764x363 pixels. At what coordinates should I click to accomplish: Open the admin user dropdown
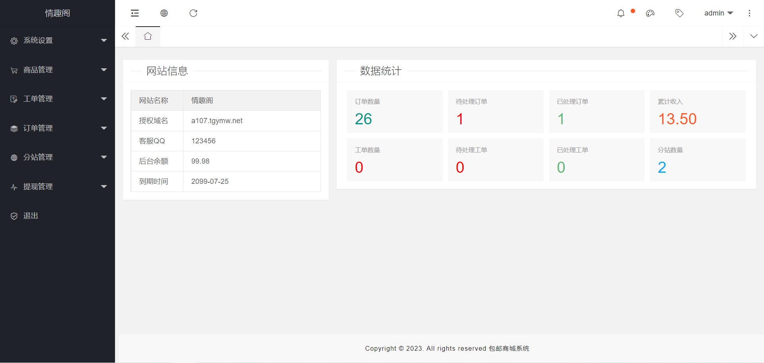718,13
